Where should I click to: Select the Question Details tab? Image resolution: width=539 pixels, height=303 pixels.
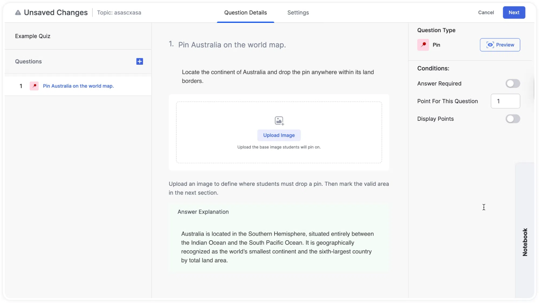(x=245, y=12)
